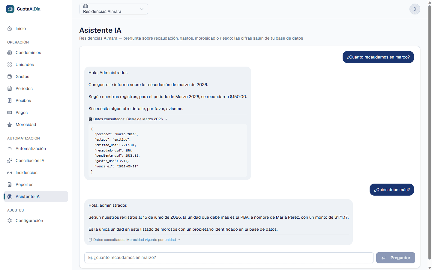
Task: Click the Preguntar submit button
Action: (x=396, y=258)
